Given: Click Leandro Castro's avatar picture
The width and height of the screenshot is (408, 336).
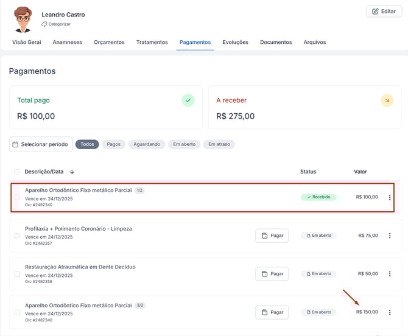Looking at the screenshot, I should [x=23, y=19].
